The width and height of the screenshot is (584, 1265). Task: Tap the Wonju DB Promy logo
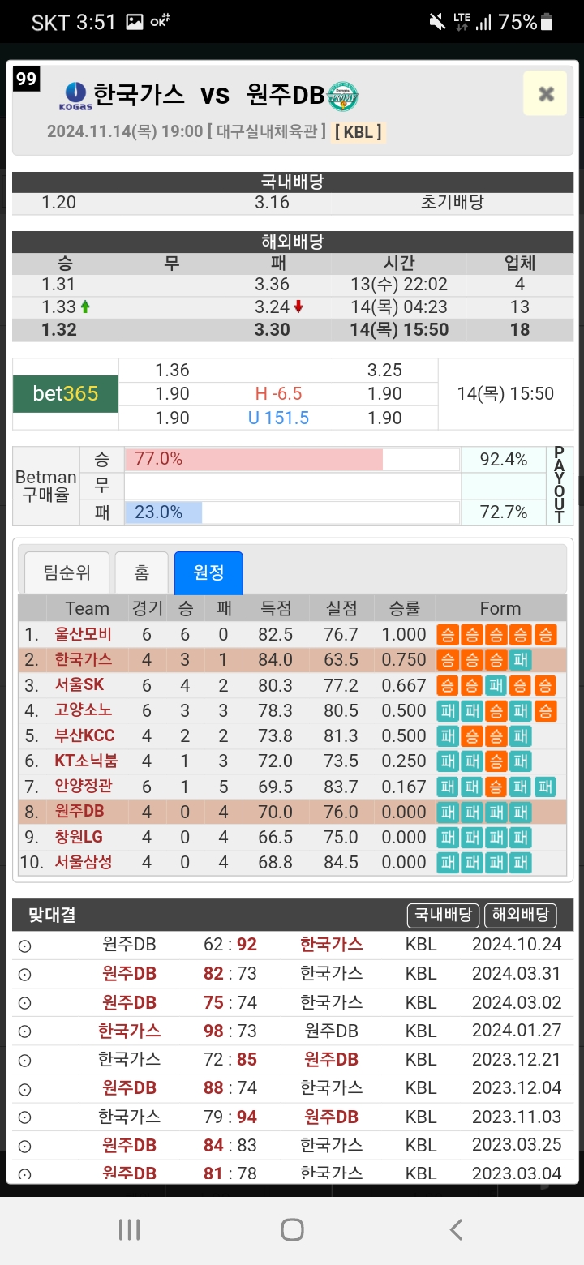click(342, 96)
